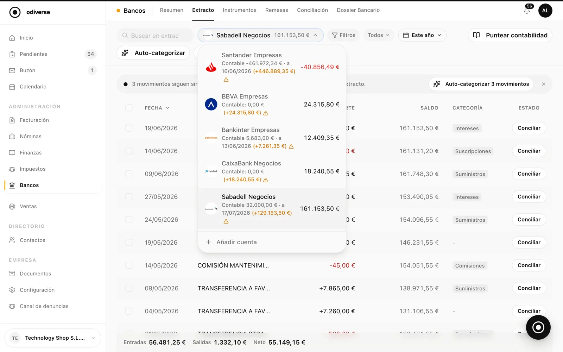Check the 14/05/2026 movement checkbox
Image resolution: width=563 pixels, height=352 pixels.
click(x=129, y=265)
